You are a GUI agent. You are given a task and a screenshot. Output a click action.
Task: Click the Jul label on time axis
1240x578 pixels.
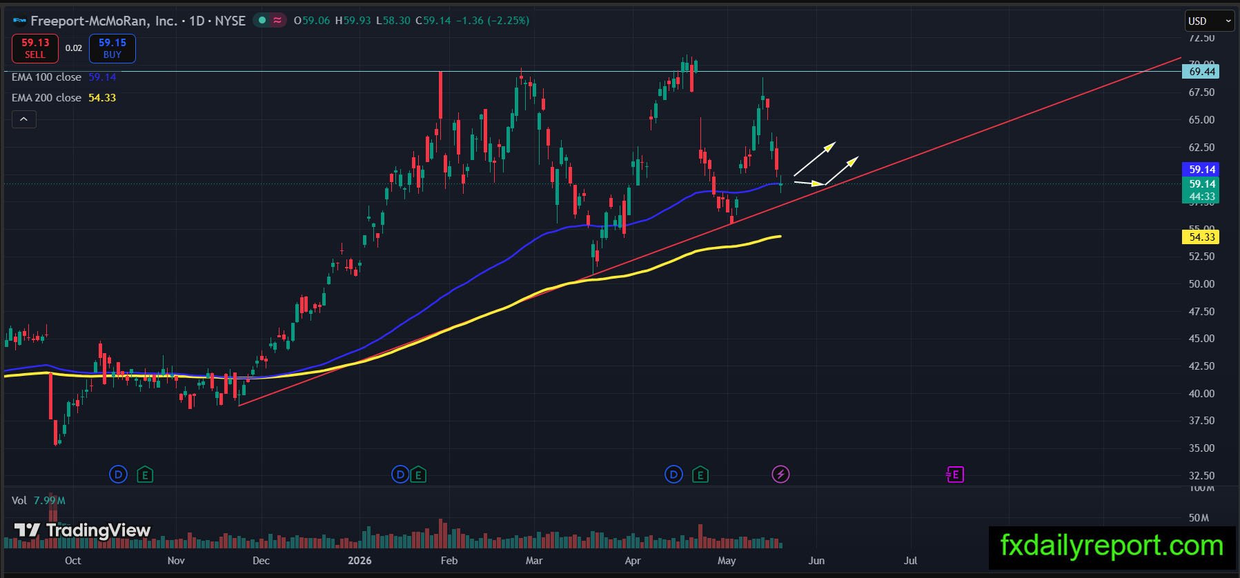pos(911,561)
